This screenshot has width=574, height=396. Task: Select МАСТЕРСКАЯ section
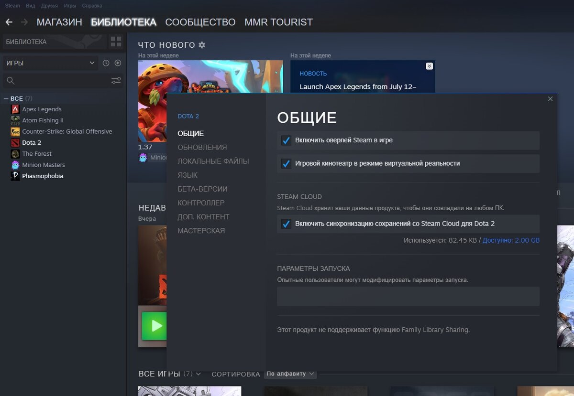(201, 231)
